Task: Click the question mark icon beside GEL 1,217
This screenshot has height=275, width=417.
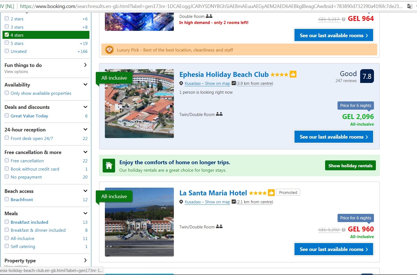Action: point(343,19)
